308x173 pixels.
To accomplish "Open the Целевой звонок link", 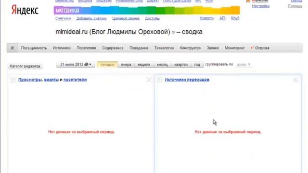I will (126, 18).
